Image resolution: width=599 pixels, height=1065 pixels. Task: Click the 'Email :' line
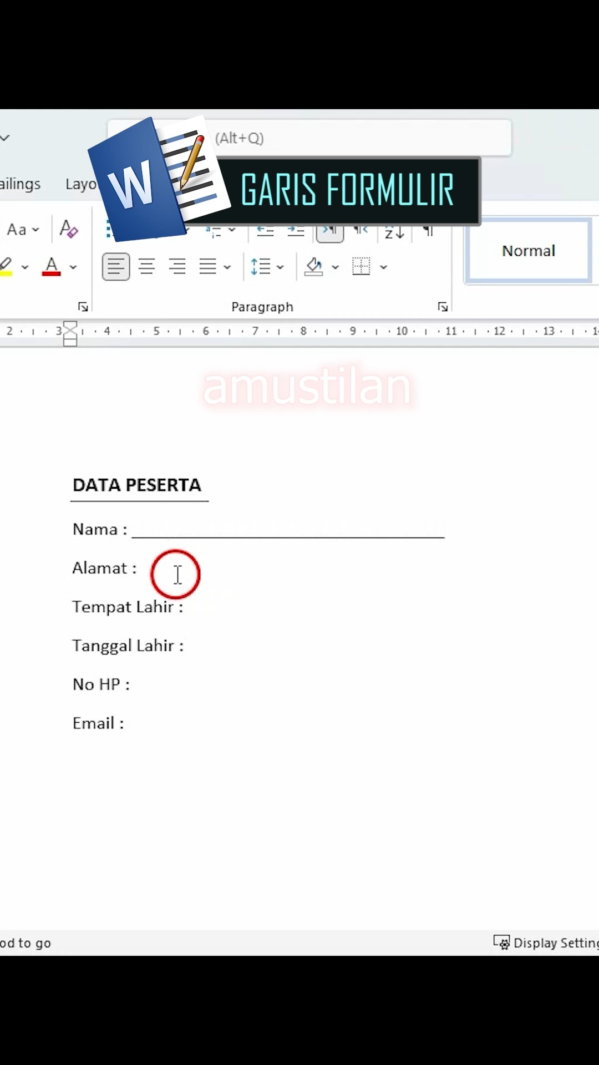coord(98,723)
